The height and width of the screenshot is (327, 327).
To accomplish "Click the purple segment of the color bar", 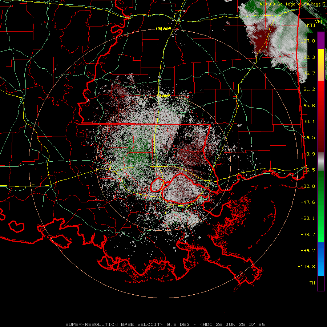I will (321, 40).
